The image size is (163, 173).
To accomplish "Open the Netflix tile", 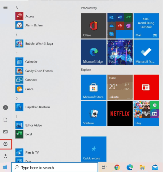I will point(120,114).
